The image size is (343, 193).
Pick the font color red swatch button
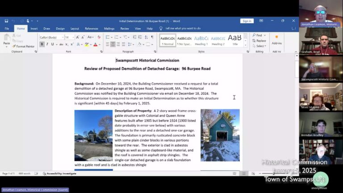point(95,45)
